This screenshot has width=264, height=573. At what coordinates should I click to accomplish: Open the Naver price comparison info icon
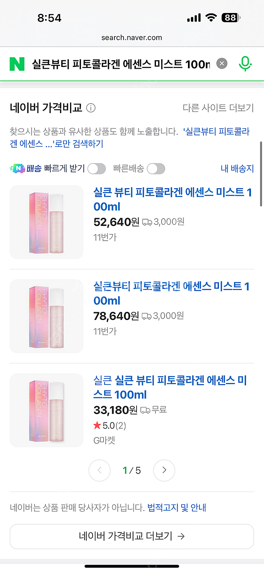pos(91,108)
